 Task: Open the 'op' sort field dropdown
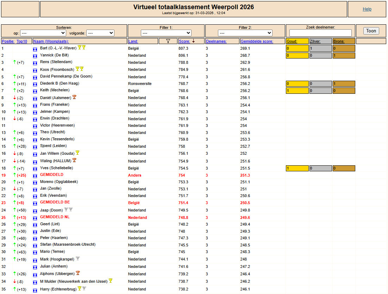43,33
